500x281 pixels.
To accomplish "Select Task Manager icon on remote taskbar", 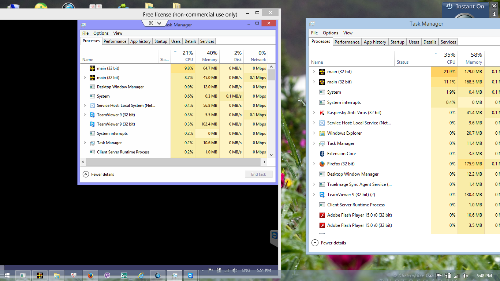I will point(175,276).
